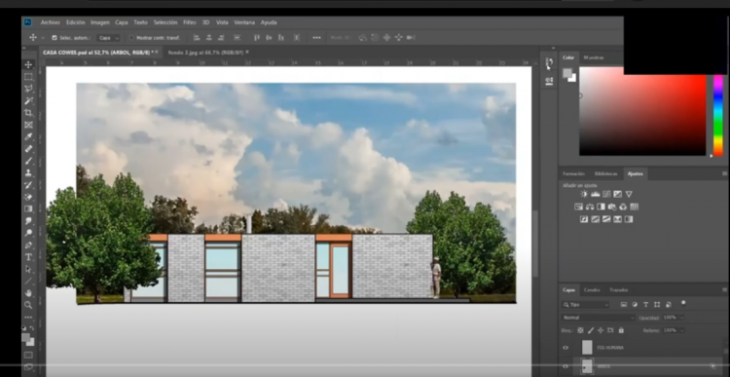Toggle the Selec. autom. checkbox

(54, 38)
